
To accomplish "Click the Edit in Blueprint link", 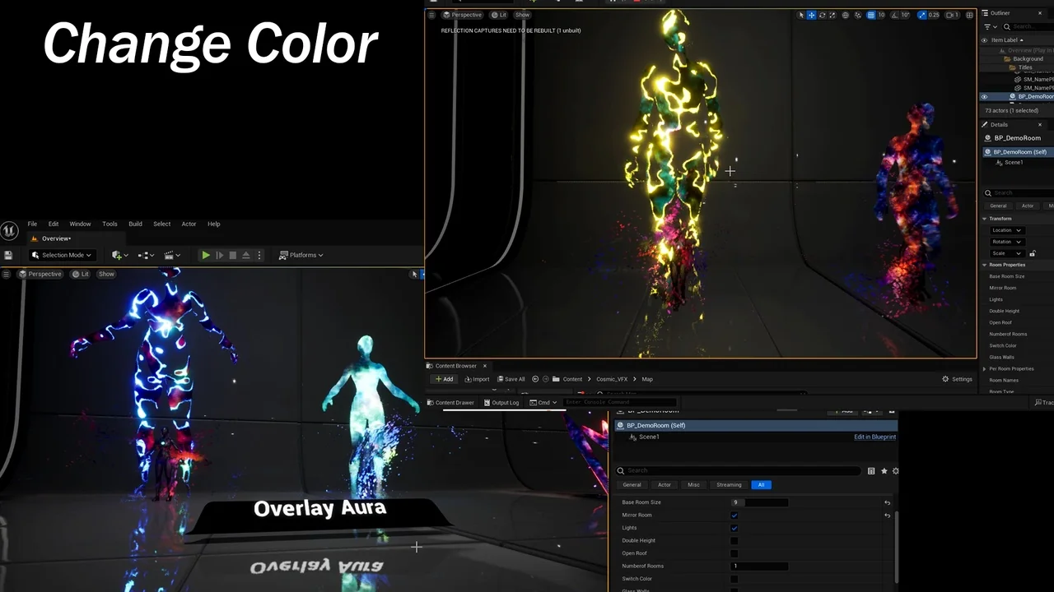I will click(874, 437).
